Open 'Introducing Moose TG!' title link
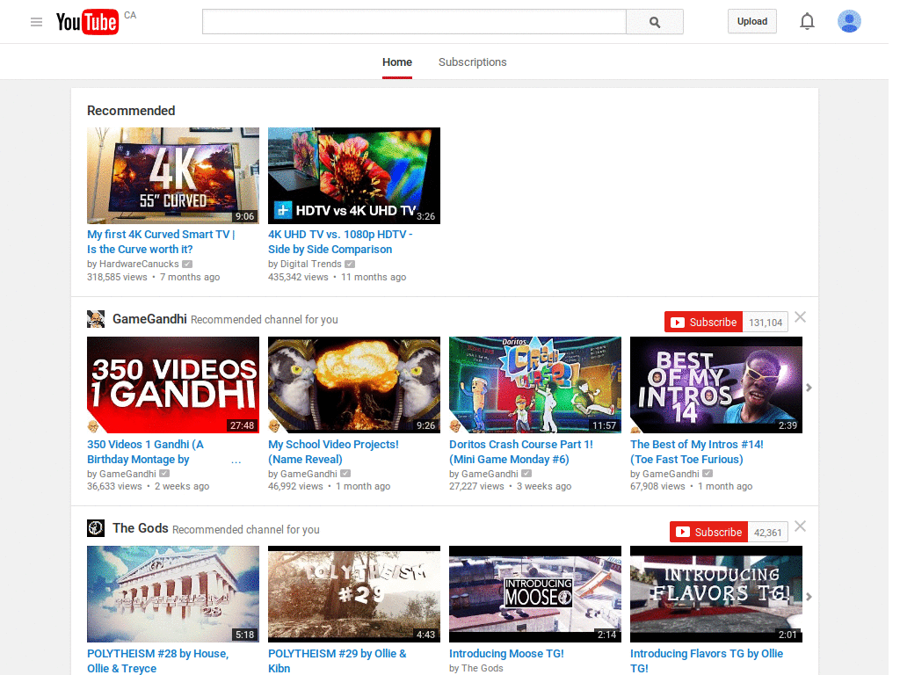Viewport: 900px width, 675px height. click(506, 654)
